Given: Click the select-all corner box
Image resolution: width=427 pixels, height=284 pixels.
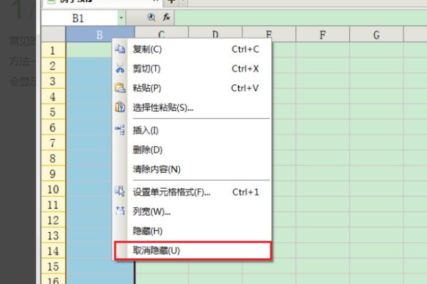Looking at the screenshot, I should click(x=53, y=34).
